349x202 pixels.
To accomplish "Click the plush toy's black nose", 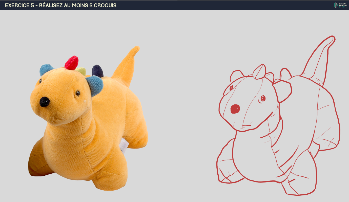I will [x=45, y=102].
